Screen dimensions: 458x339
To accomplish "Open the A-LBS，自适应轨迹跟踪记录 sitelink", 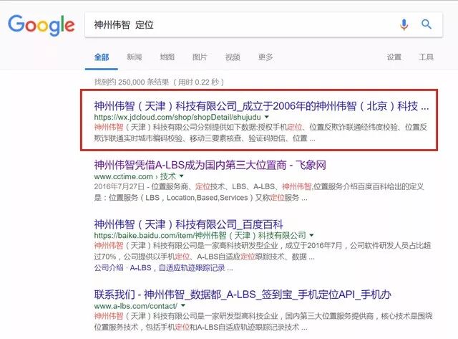I will [x=177, y=267].
